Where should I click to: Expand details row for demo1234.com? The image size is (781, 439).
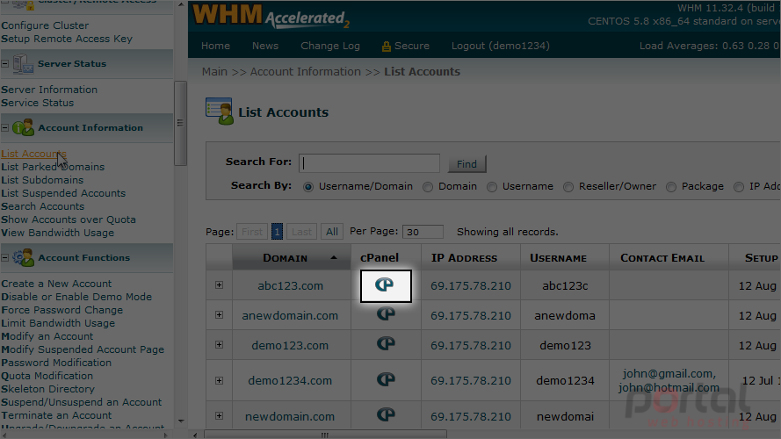(219, 380)
